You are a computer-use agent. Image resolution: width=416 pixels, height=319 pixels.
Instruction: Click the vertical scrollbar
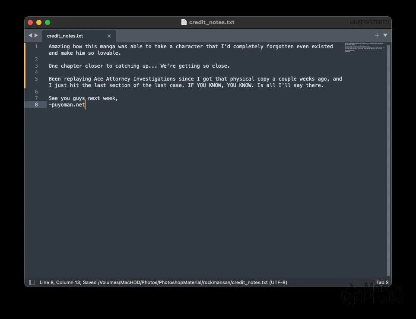(x=388, y=160)
